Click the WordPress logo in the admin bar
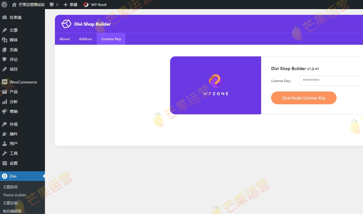 [4, 4]
